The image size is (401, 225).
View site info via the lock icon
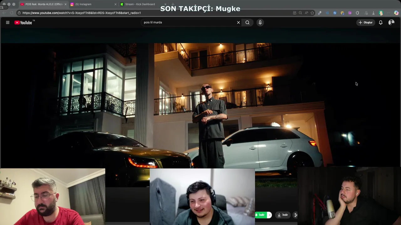pyautogui.click(x=19, y=13)
